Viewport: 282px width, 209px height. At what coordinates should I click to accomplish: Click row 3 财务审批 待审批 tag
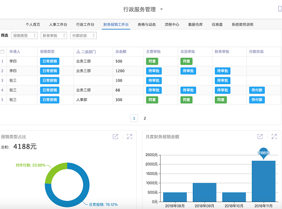[x=223, y=80]
